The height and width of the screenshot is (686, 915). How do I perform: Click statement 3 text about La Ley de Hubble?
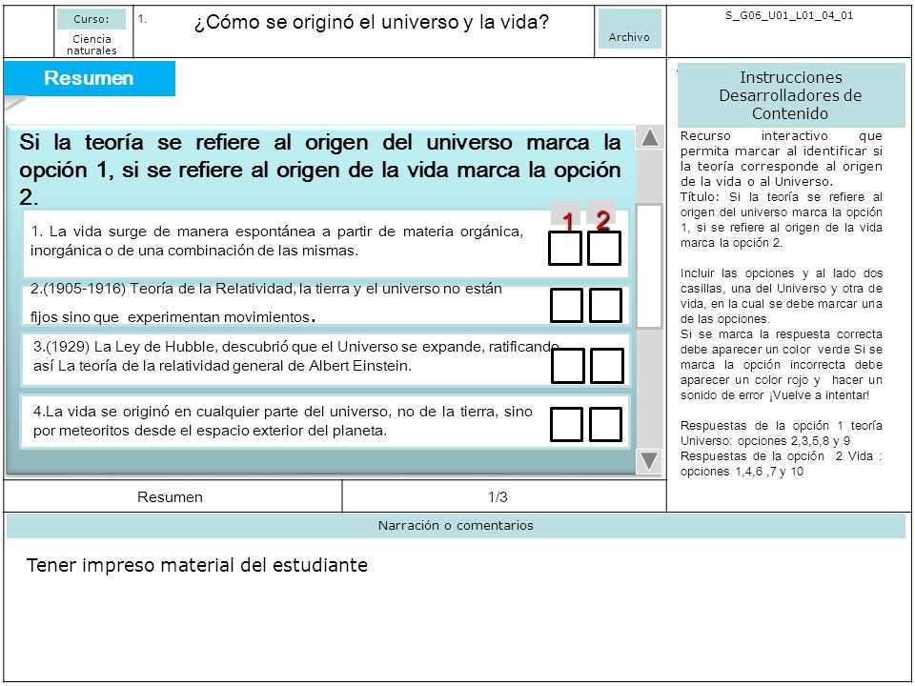pyautogui.click(x=295, y=355)
